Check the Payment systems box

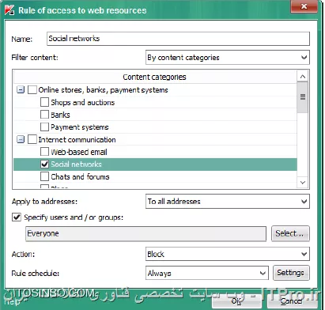coord(44,127)
